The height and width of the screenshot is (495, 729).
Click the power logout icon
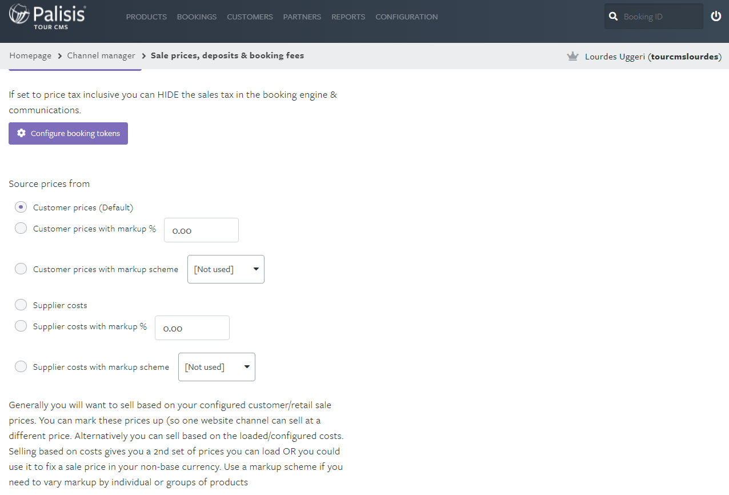click(x=716, y=16)
